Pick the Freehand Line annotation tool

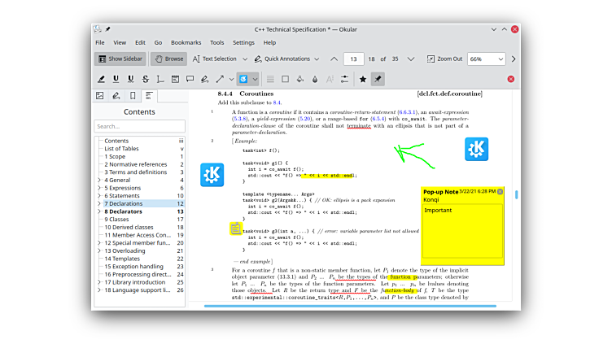pos(204,79)
